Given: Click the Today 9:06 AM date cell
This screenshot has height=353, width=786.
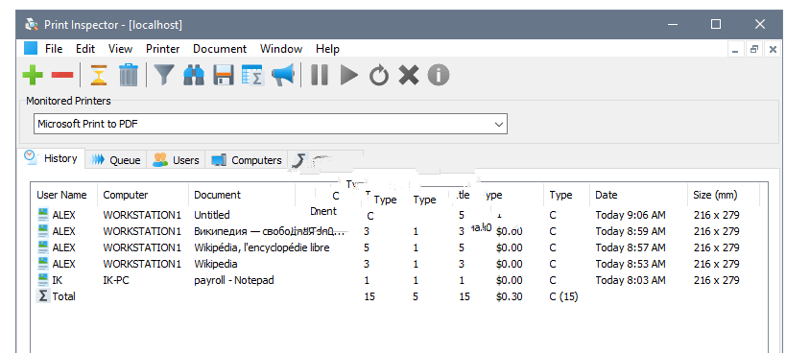Looking at the screenshot, I should [631, 215].
